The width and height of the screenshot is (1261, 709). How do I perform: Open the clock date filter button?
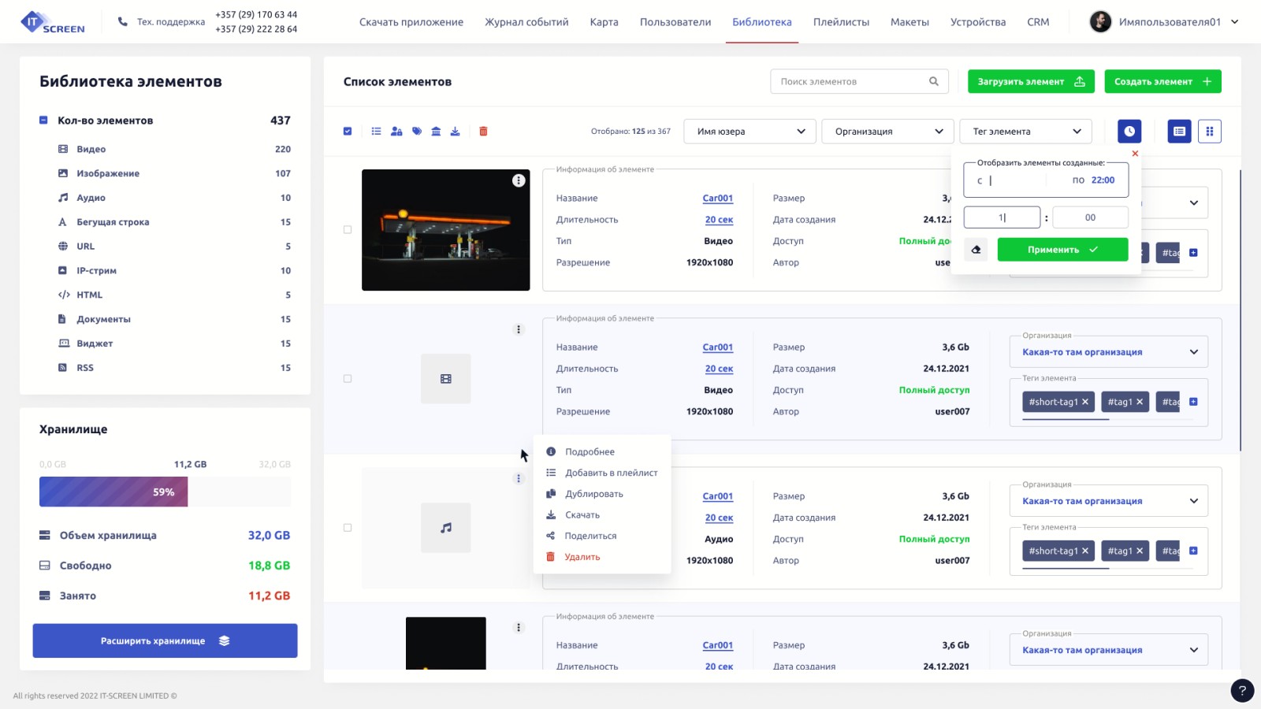pyautogui.click(x=1129, y=132)
